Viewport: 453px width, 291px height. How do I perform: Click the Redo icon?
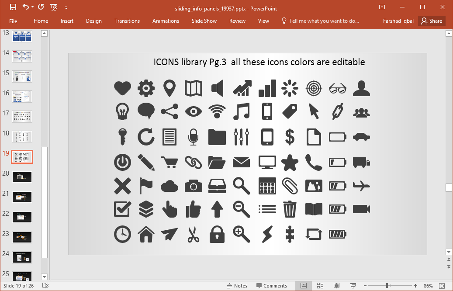41,7
